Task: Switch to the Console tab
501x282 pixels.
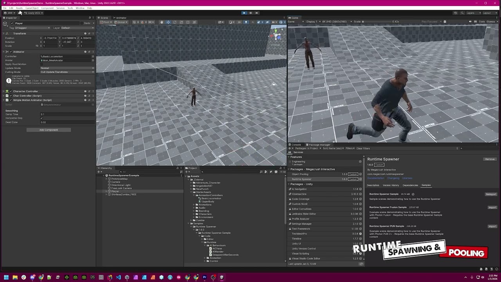Action: pyautogui.click(x=296, y=145)
